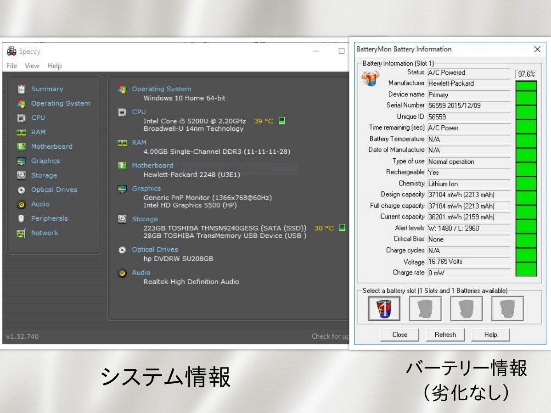The image size is (551, 413).
Task: Click the Audio speaker icon in sidebar
Action: [x=21, y=204]
